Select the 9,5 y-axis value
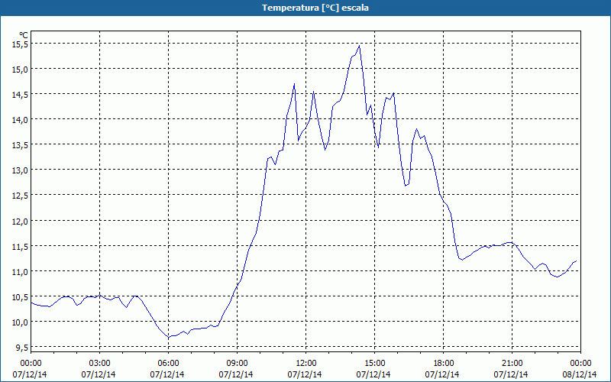 point(22,348)
